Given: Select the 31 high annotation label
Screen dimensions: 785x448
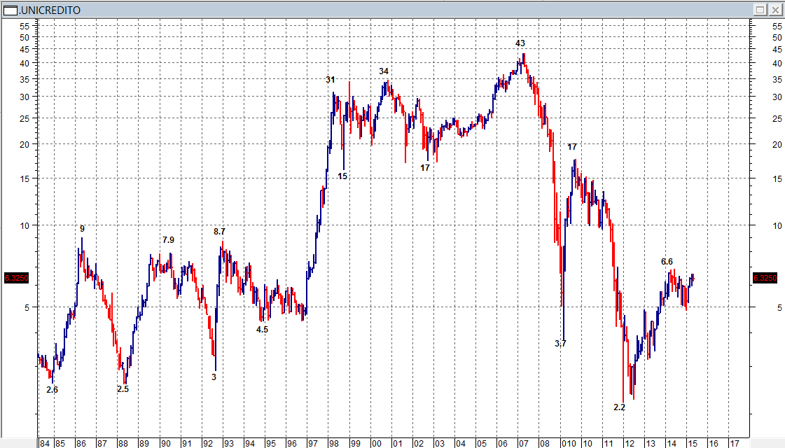Looking at the screenshot, I should [x=331, y=80].
